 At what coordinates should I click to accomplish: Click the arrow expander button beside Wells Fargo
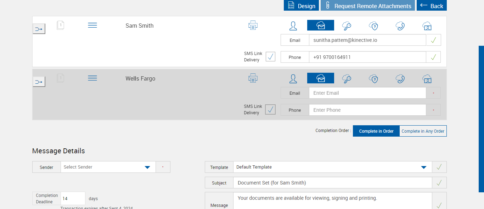39,82
